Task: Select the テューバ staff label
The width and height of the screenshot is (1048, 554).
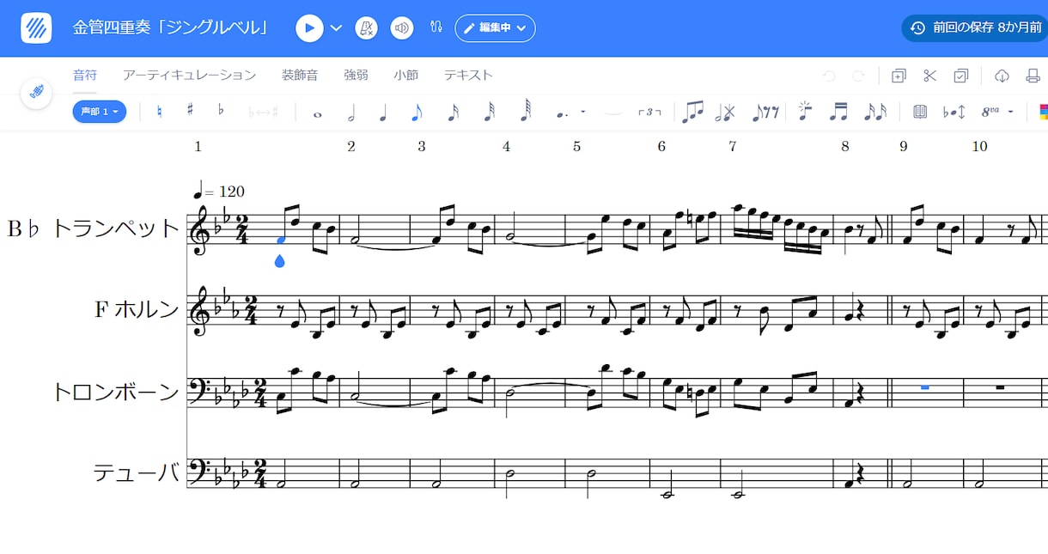Action: click(x=137, y=472)
